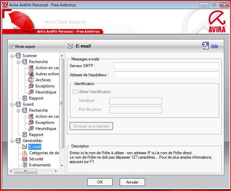Click the Scanner node icon
This screenshot has height=191, width=231.
[x=18, y=56]
